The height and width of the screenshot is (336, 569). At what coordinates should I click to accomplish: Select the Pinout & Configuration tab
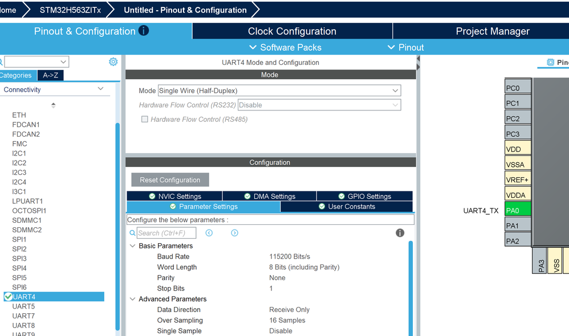click(96, 31)
